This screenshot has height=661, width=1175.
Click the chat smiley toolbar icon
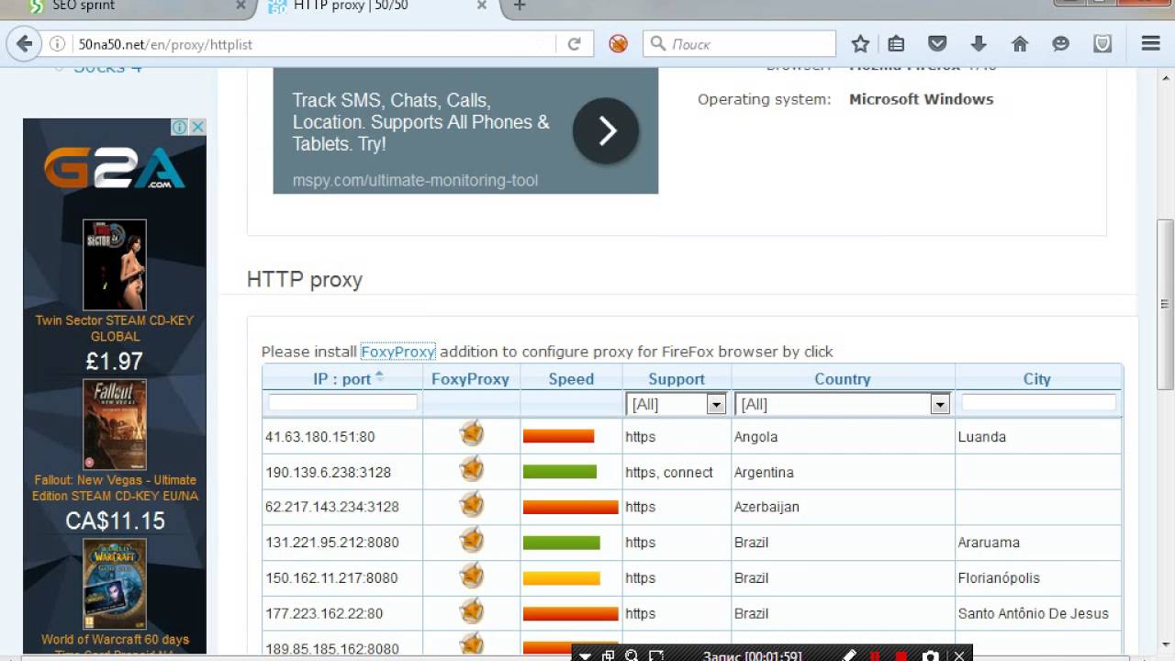point(1061,43)
